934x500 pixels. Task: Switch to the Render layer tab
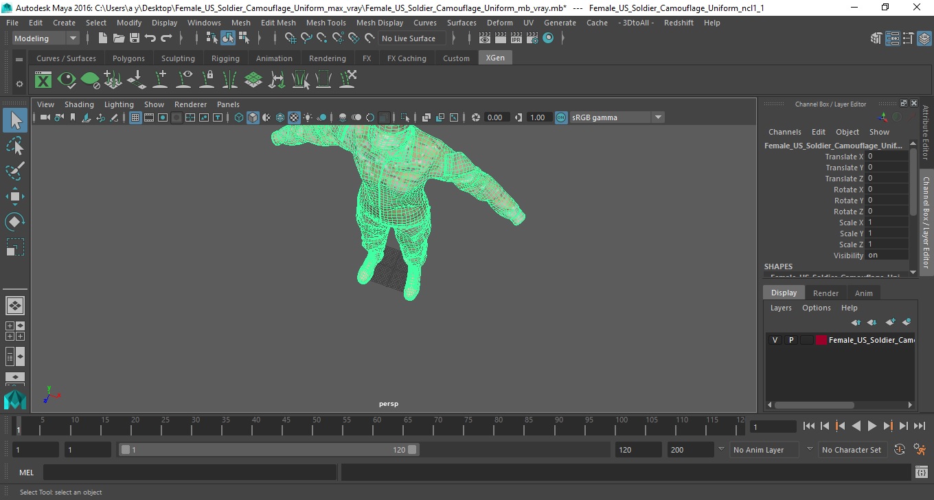tap(825, 293)
